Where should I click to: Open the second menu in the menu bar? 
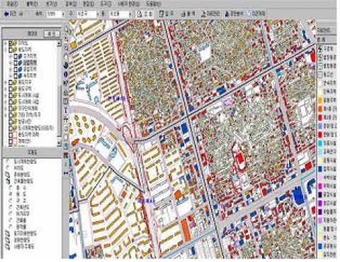(x=32, y=4)
